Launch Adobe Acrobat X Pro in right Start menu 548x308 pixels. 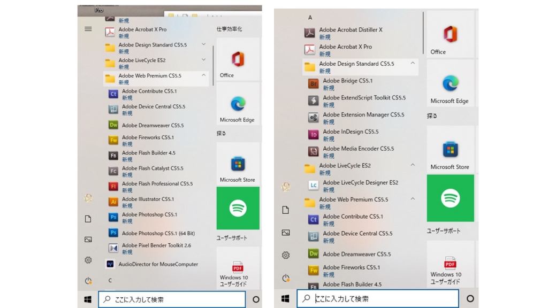point(360,50)
